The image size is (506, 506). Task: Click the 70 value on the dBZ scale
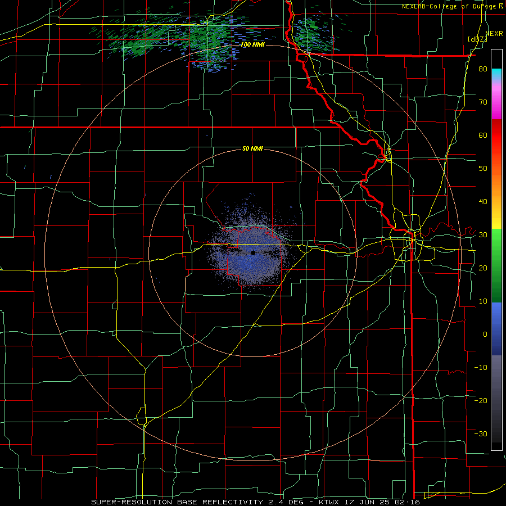tap(483, 102)
